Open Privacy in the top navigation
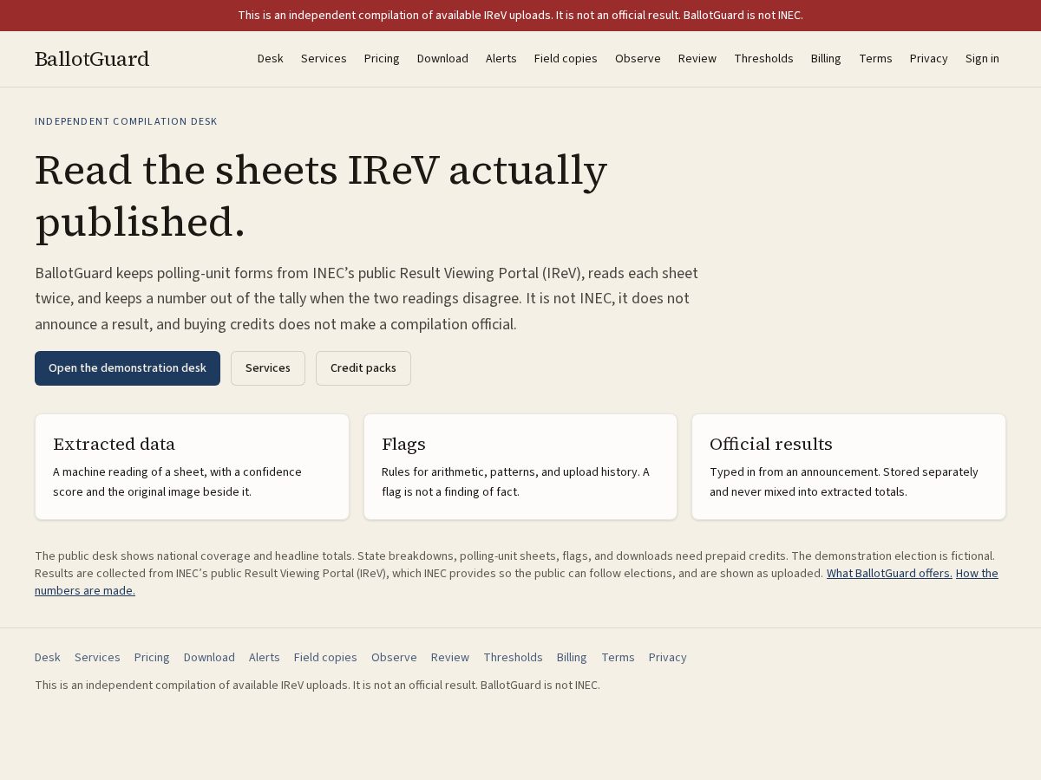This screenshot has height=780, width=1041. 929,58
